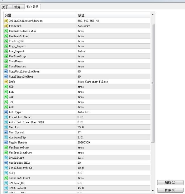Select the TotalEquityRisk value 10.0
185x194 pixels.
81,168
